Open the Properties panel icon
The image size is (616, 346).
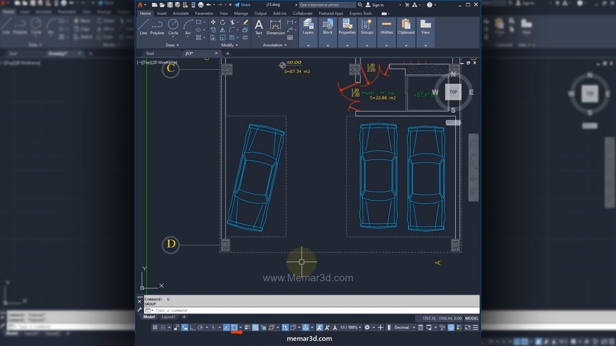tap(347, 26)
